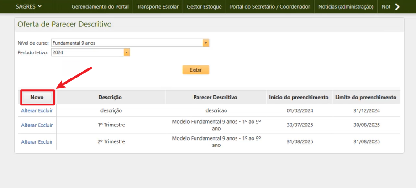Click Oferta de Parecer Descritivo title
This screenshot has width=416, height=188.
click(x=64, y=24)
